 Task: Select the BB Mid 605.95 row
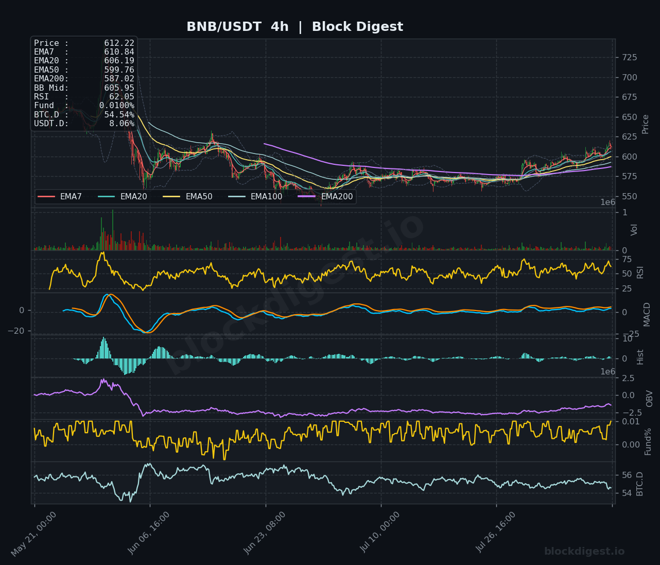(84, 88)
